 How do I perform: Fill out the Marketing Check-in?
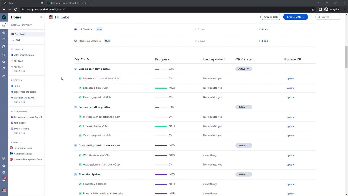pyautogui.click(x=263, y=41)
